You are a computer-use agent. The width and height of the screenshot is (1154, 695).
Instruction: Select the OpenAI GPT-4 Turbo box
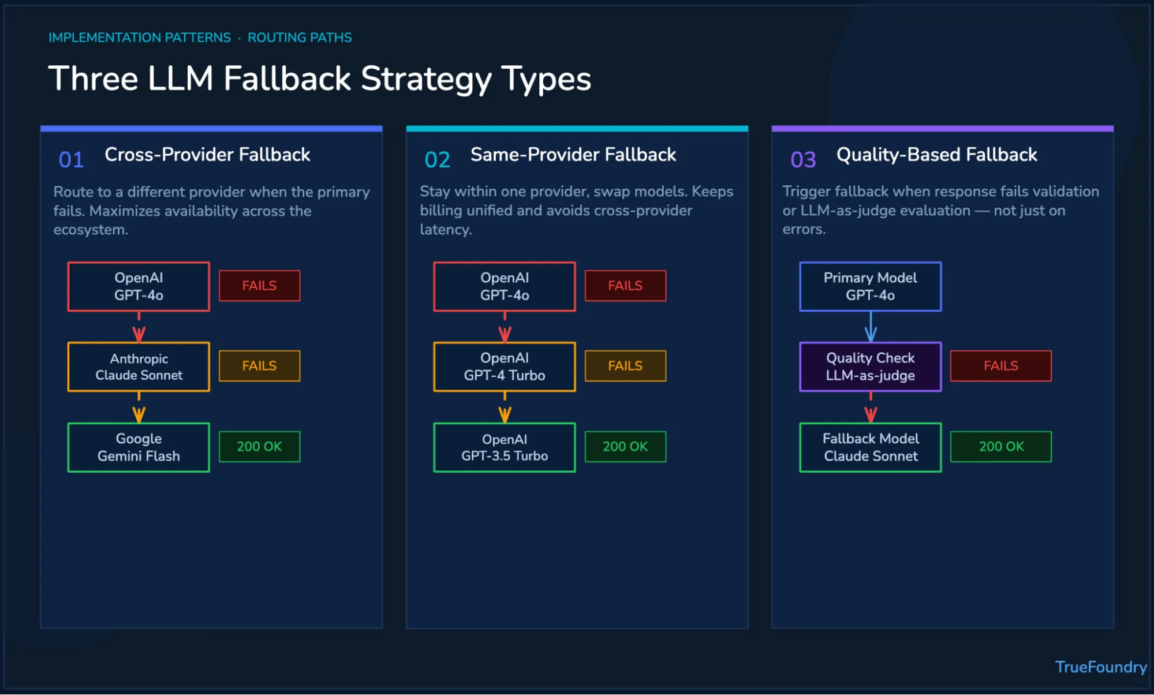click(505, 367)
